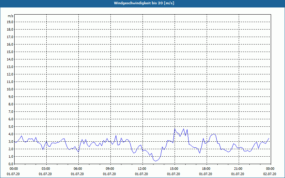This screenshot has height=178, width=285.
Task: Click the 16,0 y-axis label
Action: [x=10, y=44]
